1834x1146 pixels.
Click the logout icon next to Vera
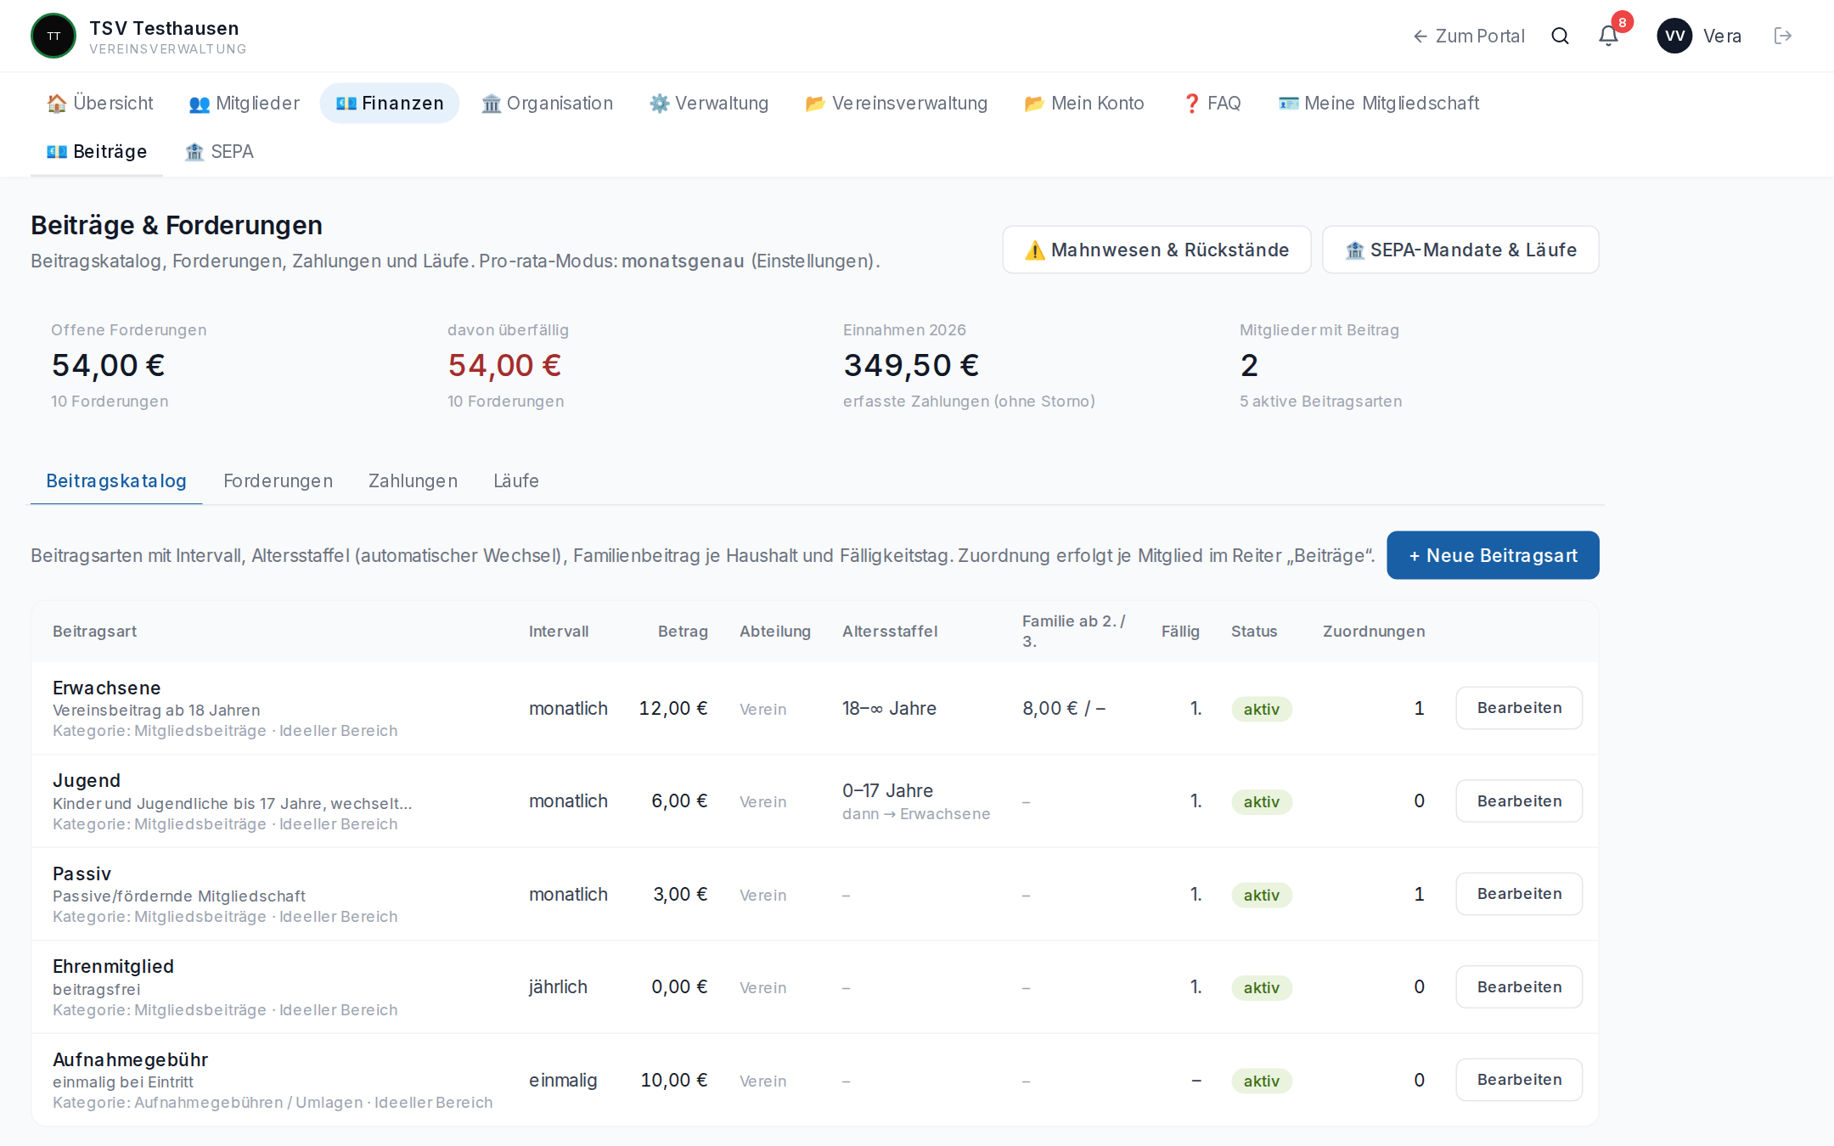(x=1783, y=36)
